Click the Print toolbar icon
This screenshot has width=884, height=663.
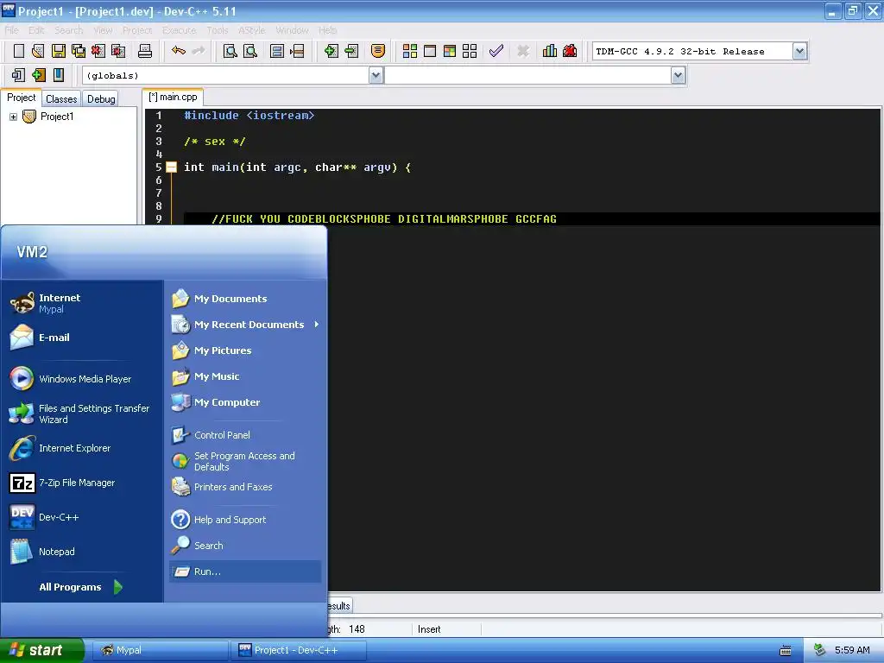pyautogui.click(x=145, y=51)
